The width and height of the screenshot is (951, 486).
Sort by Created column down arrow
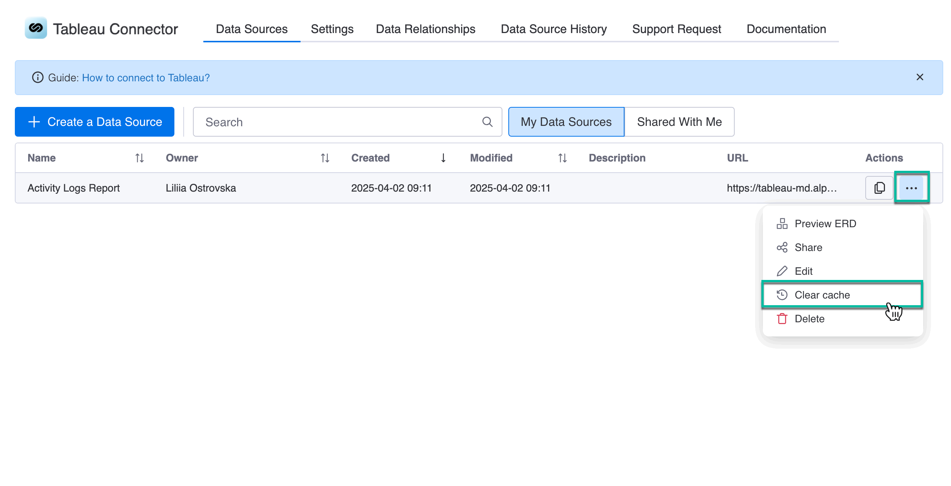pyautogui.click(x=443, y=158)
